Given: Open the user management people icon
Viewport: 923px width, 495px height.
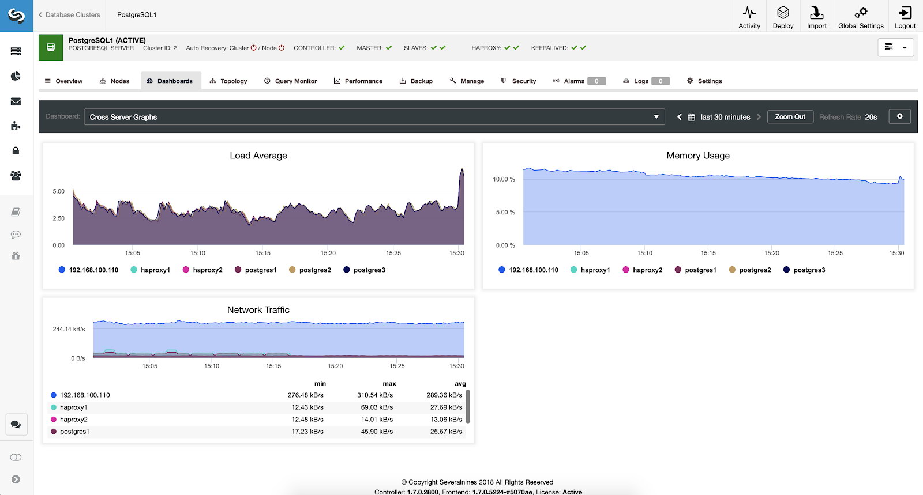Looking at the screenshot, I should 16,175.
